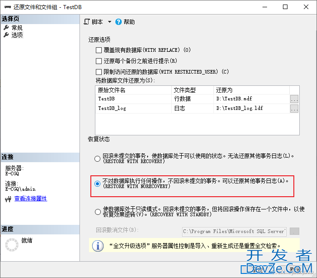Toggle prompt before restoring each backup checkbox
Screen dimensions: 317x278
click(99, 61)
